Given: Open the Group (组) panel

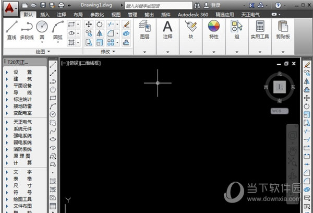Looking at the screenshot, I should (237, 30).
